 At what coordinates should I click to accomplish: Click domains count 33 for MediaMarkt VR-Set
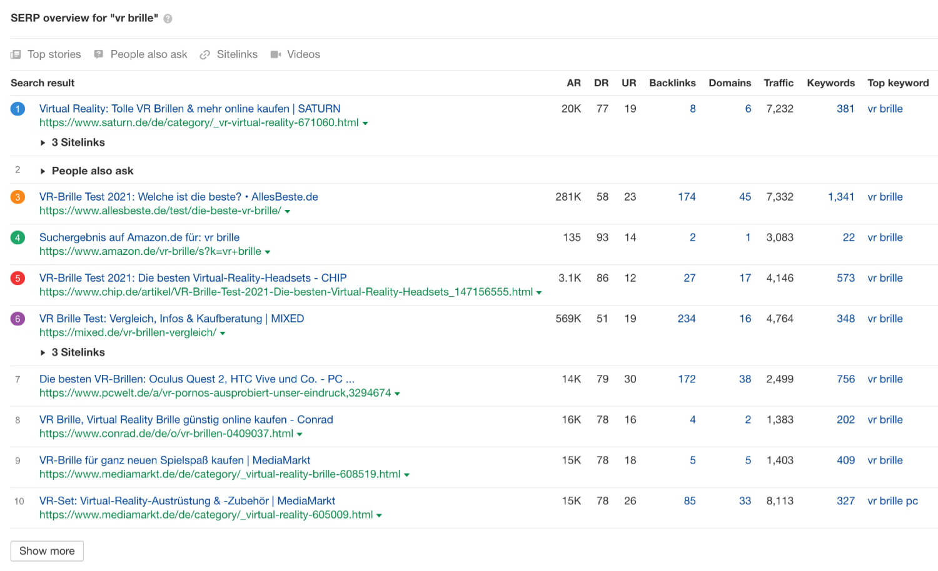[x=745, y=501]
